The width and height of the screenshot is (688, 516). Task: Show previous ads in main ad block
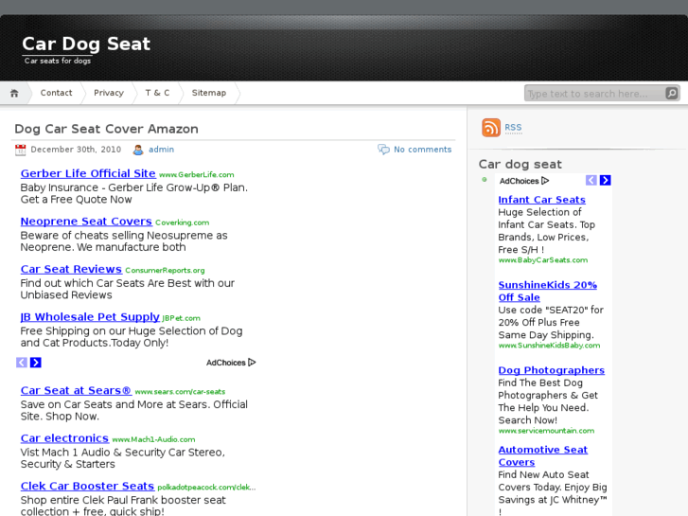(22, 363)
